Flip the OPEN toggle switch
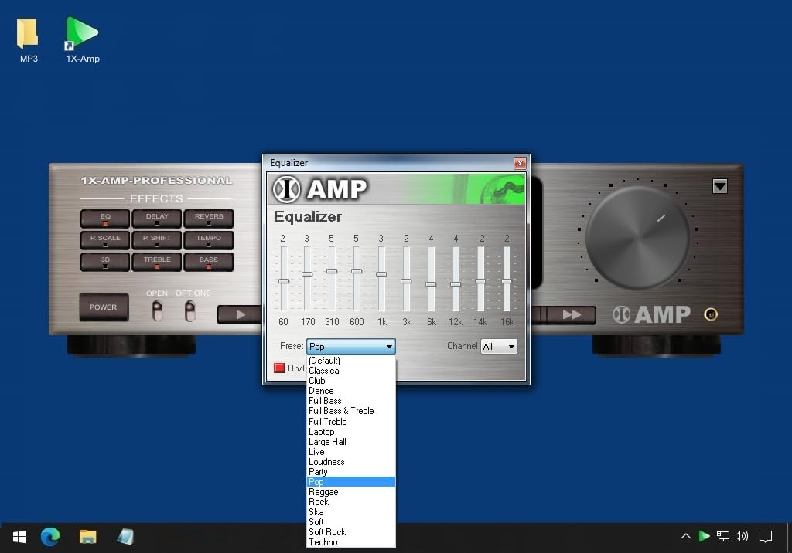 tap(157, 310)
